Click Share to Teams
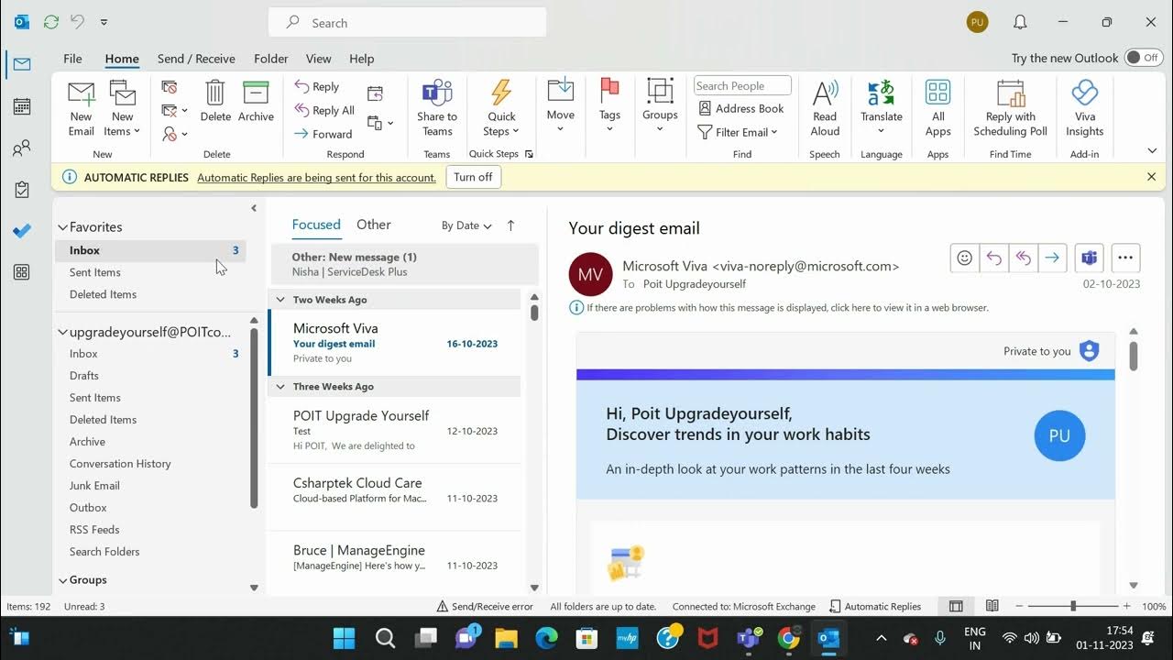Image resolution: width=1173 pixels, height=660 pixels. pos(437,108)
